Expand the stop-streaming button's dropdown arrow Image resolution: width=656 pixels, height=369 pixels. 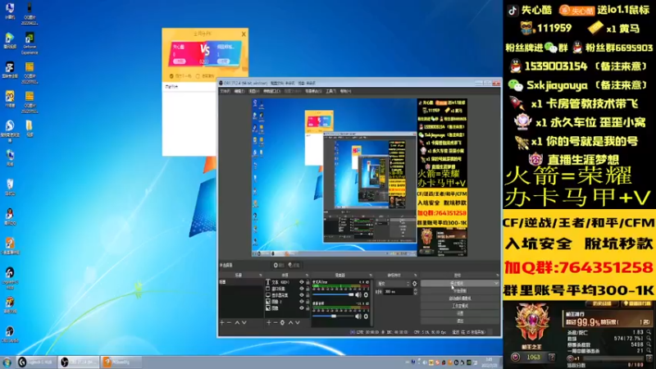[496, 283]
